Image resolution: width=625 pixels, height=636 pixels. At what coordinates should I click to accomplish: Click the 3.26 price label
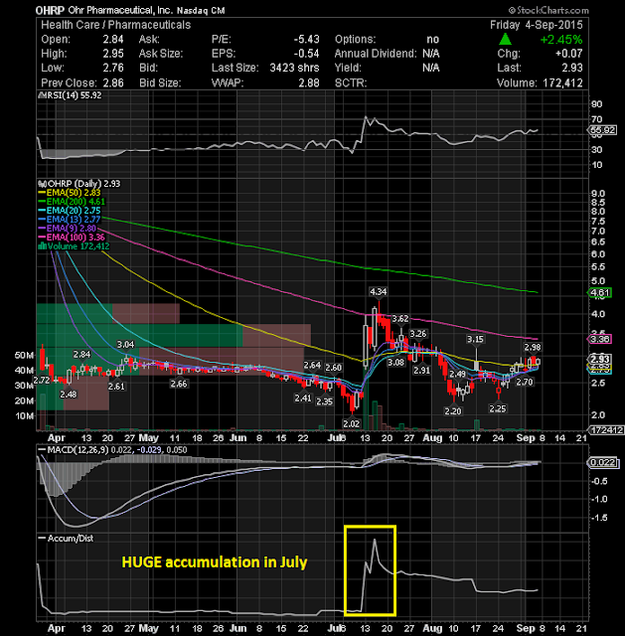417,334
